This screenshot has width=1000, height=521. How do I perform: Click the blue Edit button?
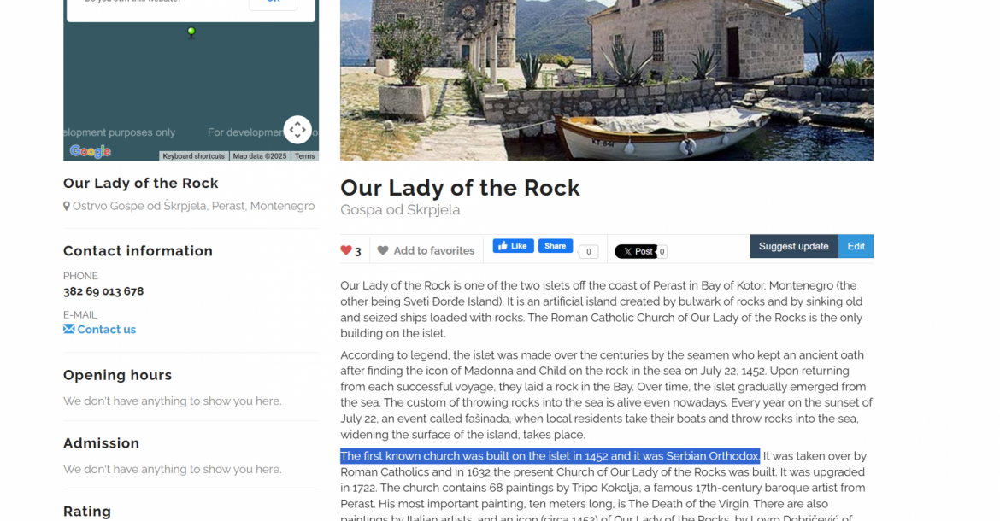856,247
